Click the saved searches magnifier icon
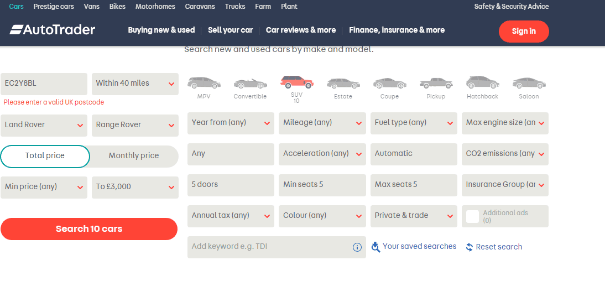This screenshot has width=605, height=281. click(x=375, y=247)
